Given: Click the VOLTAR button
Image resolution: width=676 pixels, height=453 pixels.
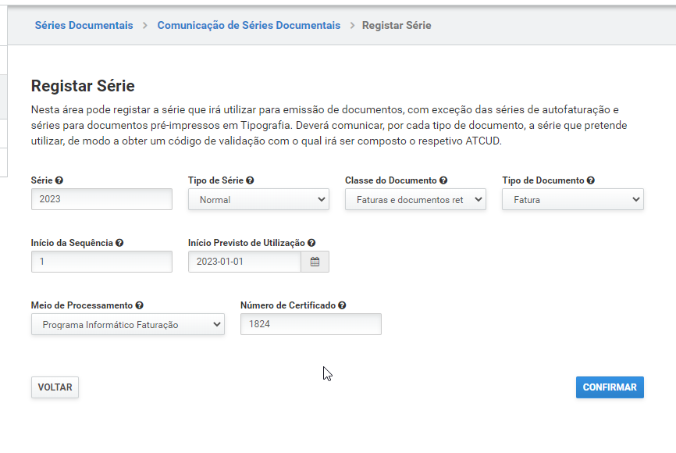Looking at the screenshot, I should point(55,387).
